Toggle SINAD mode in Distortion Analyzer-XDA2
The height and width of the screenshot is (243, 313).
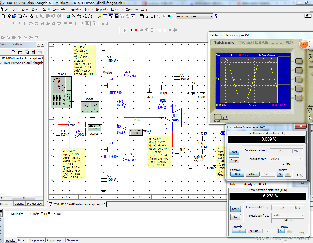coord(253,174)
